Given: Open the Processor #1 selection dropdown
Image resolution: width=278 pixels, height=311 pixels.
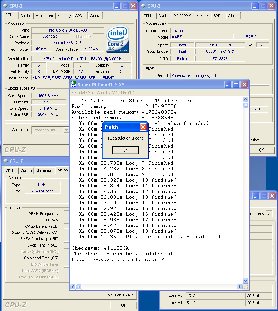Looking at the screenshot, I should (x=66, y=130).
